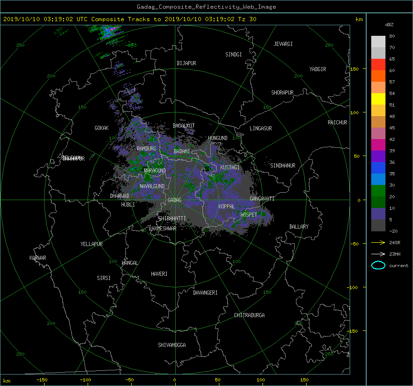Click the SINDHANUR city label

point(283,166)
